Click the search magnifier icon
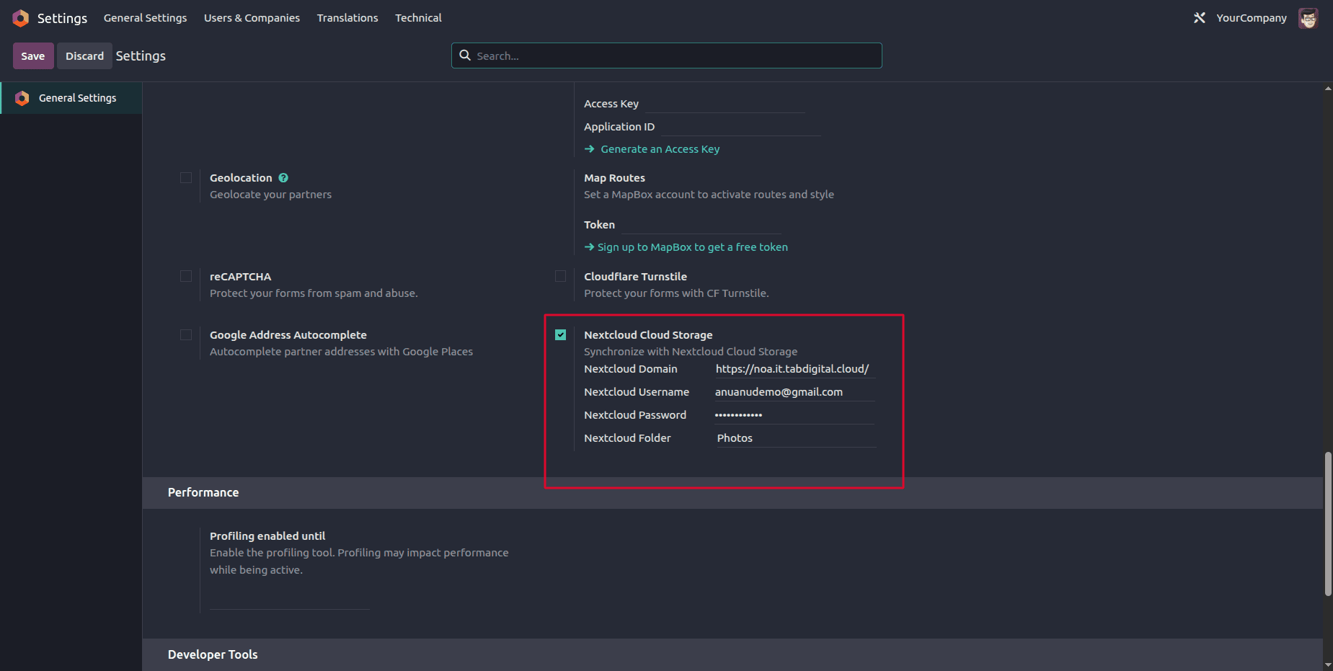The height and width of the screenshot is (671, 1333). click(x=465, y=55)
